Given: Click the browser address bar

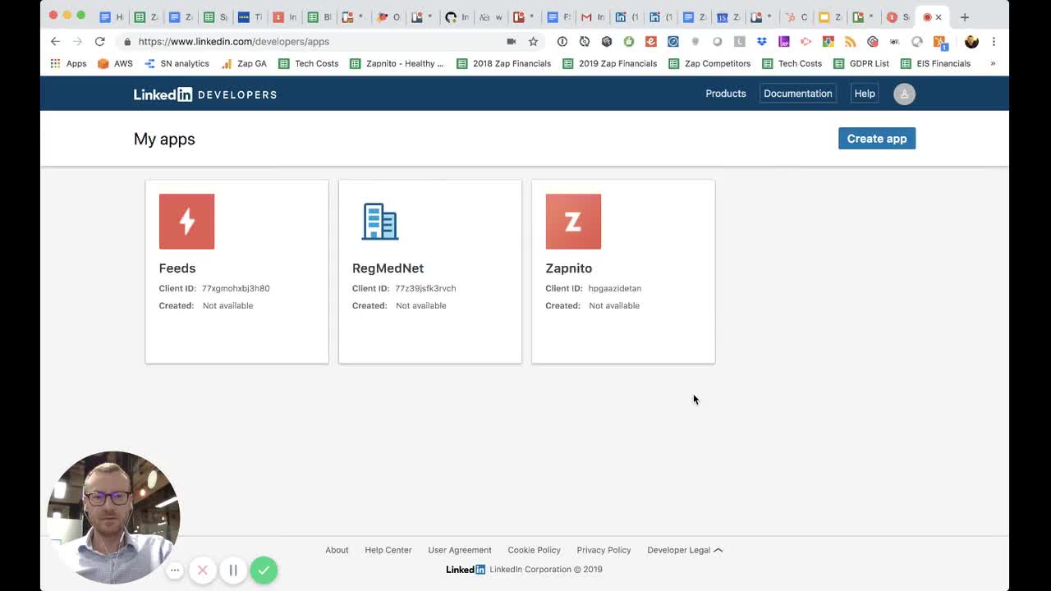Looking at the screenshot, I should tap(287, 41).
